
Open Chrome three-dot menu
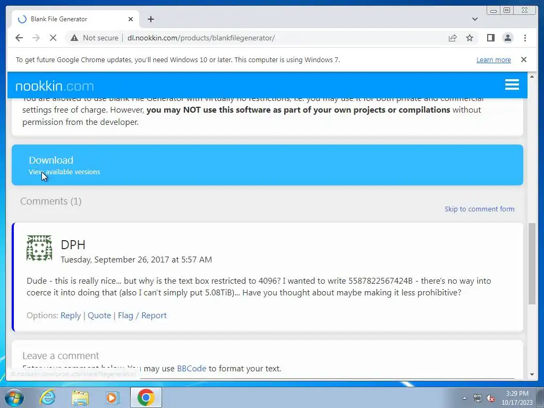(525, 38)
